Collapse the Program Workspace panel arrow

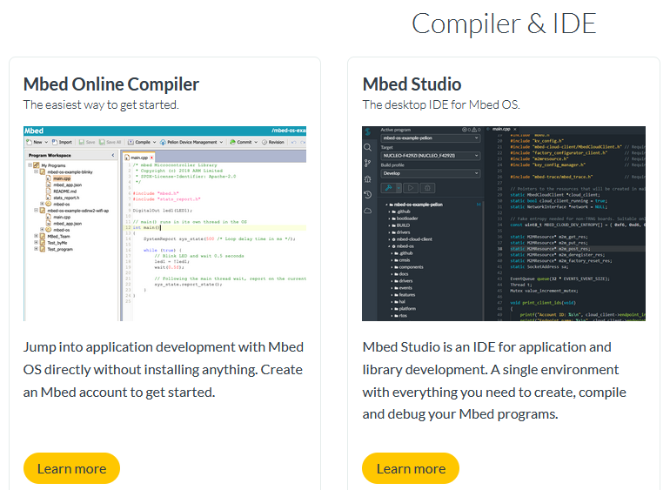click(114, 156)
